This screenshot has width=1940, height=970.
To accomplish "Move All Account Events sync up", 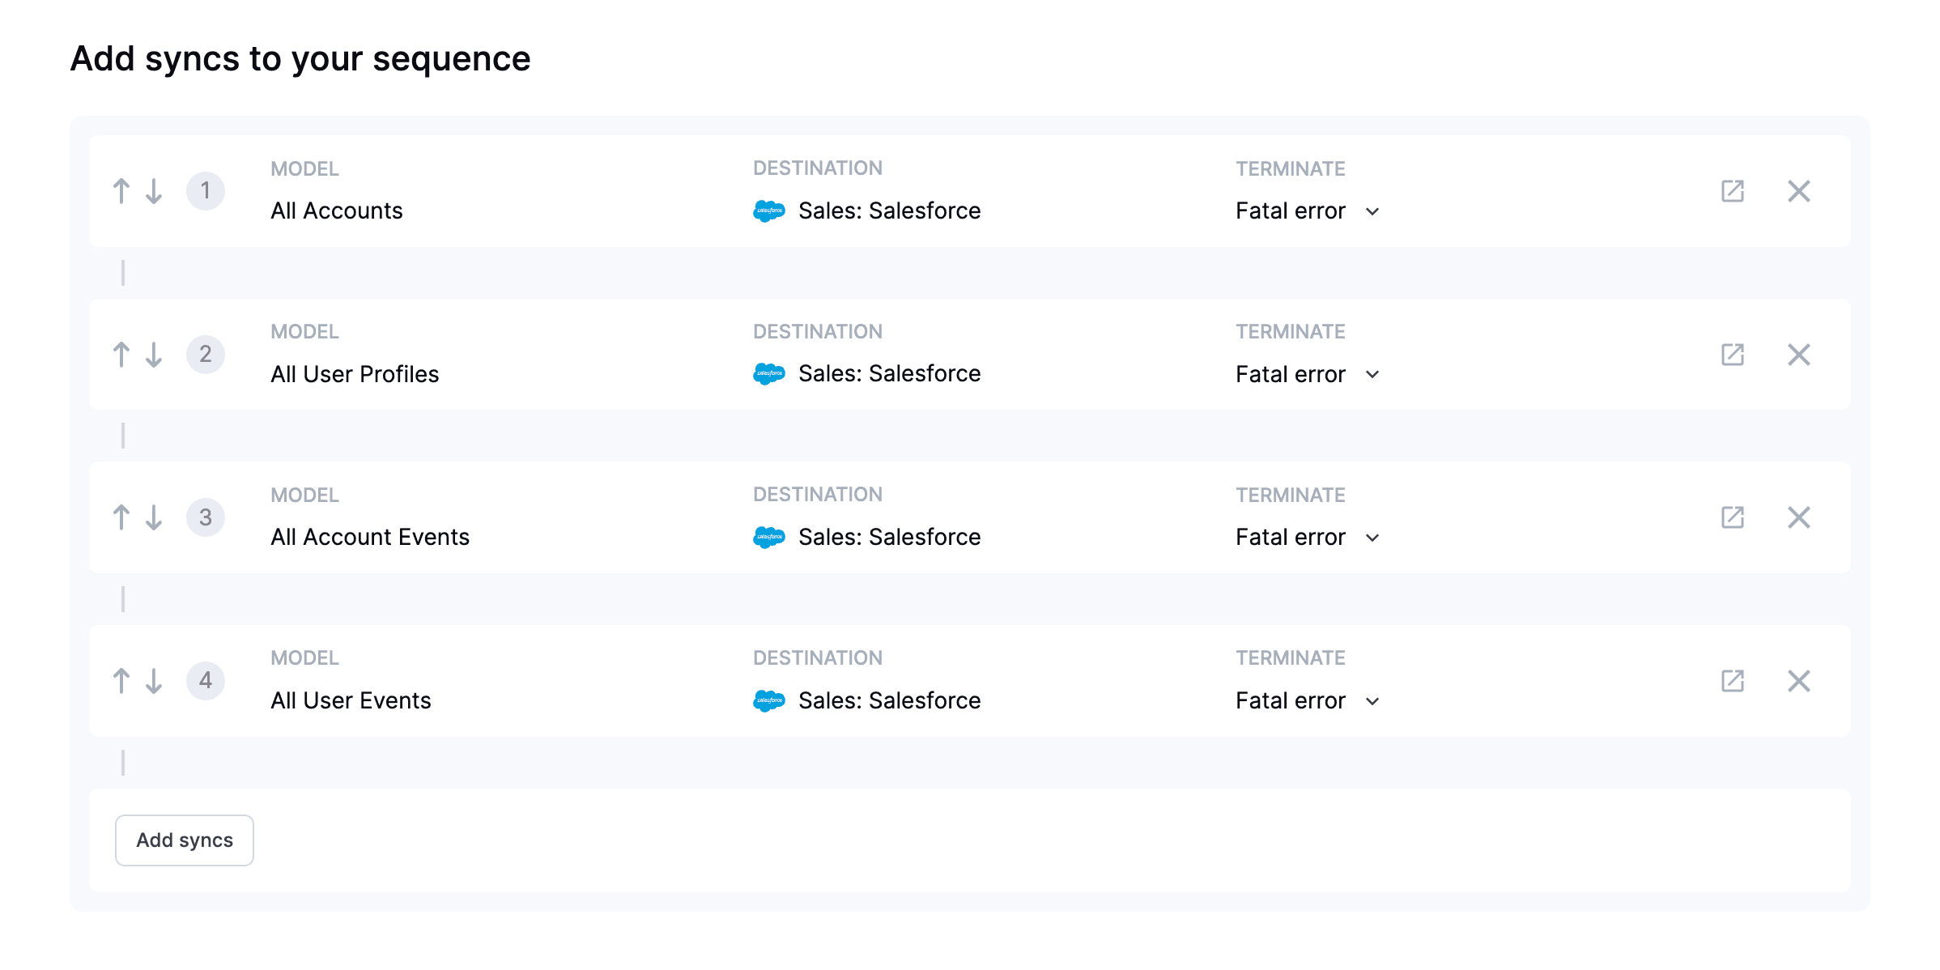I will 121,517.
